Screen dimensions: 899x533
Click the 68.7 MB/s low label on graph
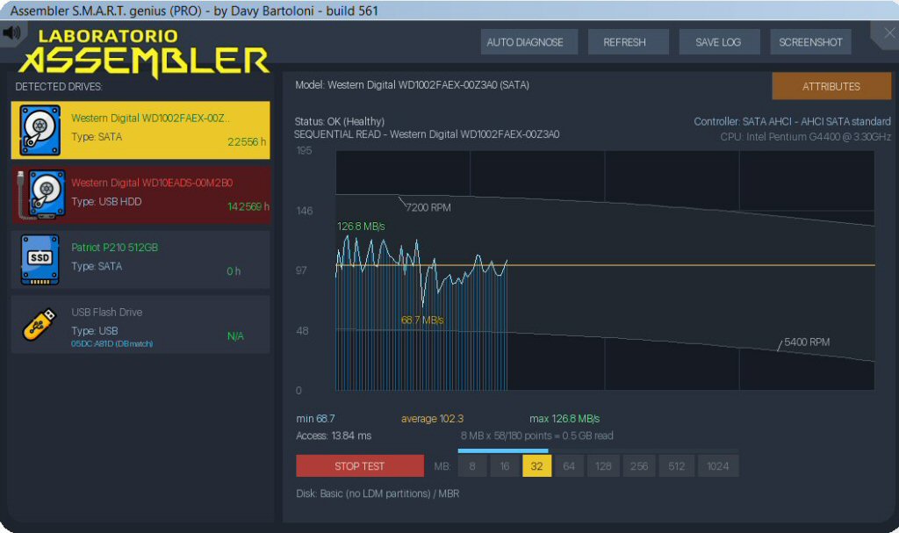tap(422, 320)
